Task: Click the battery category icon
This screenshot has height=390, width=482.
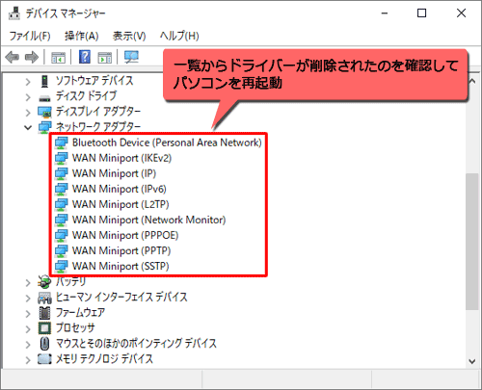Action: 44,282
